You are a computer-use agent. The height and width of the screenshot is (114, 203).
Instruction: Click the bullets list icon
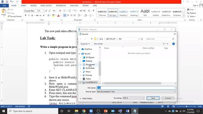pos(65,10)
